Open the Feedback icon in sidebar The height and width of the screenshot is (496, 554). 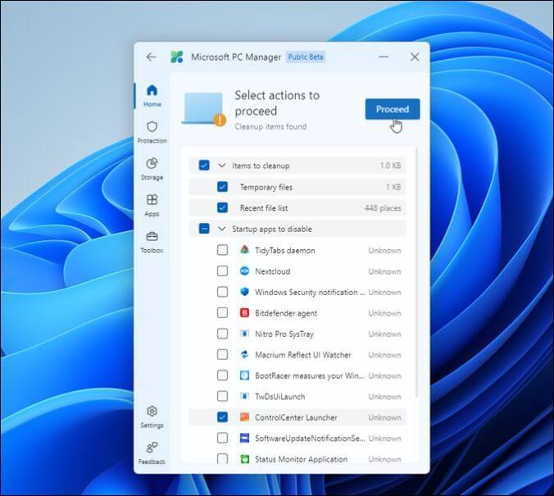click(x=152, y=453)
